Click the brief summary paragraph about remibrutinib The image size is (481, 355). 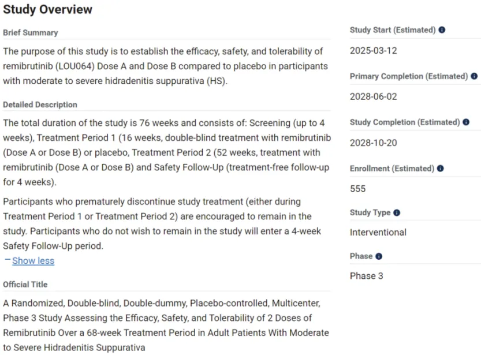[x=165, y=66]
